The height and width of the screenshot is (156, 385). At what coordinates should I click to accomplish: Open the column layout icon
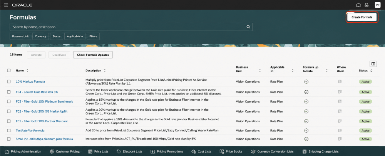(x=373, y=64)
